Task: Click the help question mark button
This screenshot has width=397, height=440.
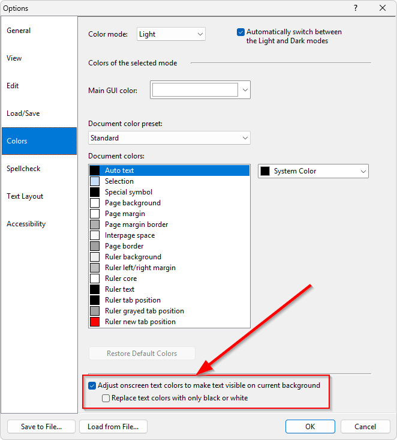Action: [356, 8]
